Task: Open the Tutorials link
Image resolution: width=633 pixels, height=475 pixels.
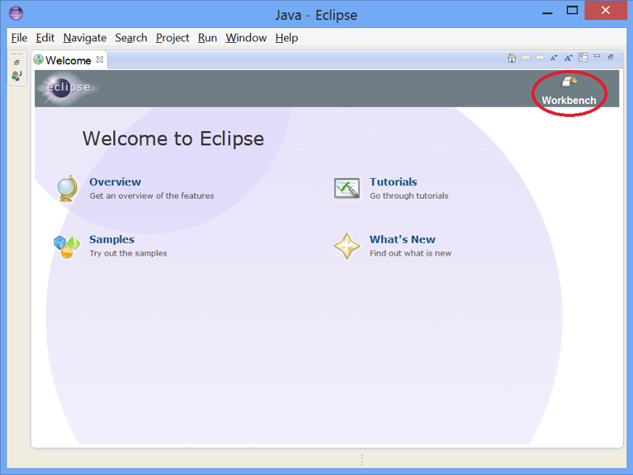Action: pos(393,182)
